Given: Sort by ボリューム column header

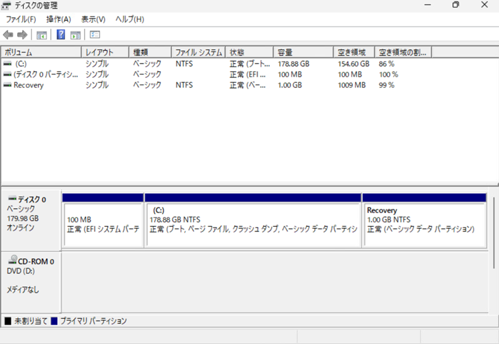Looking at the screenshot, I should tap(41, 52).
